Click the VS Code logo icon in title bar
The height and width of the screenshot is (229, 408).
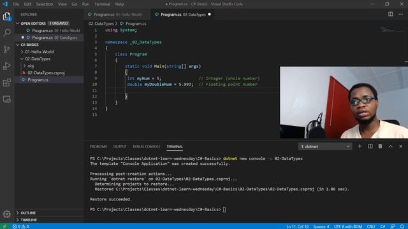tap(5, 4)
